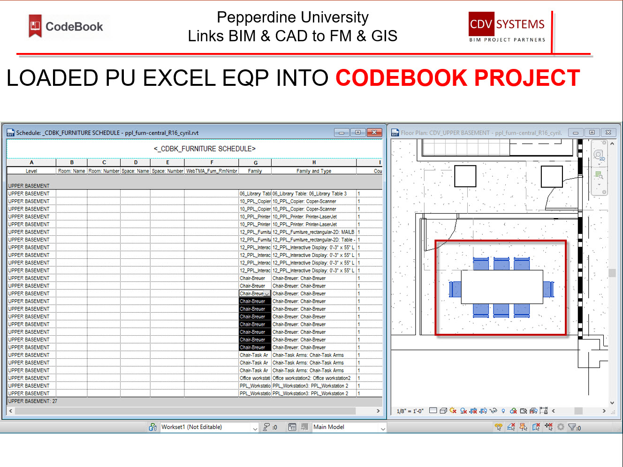Click the Level column heading
Screen dimensions: 623x467
pos(31,171)
